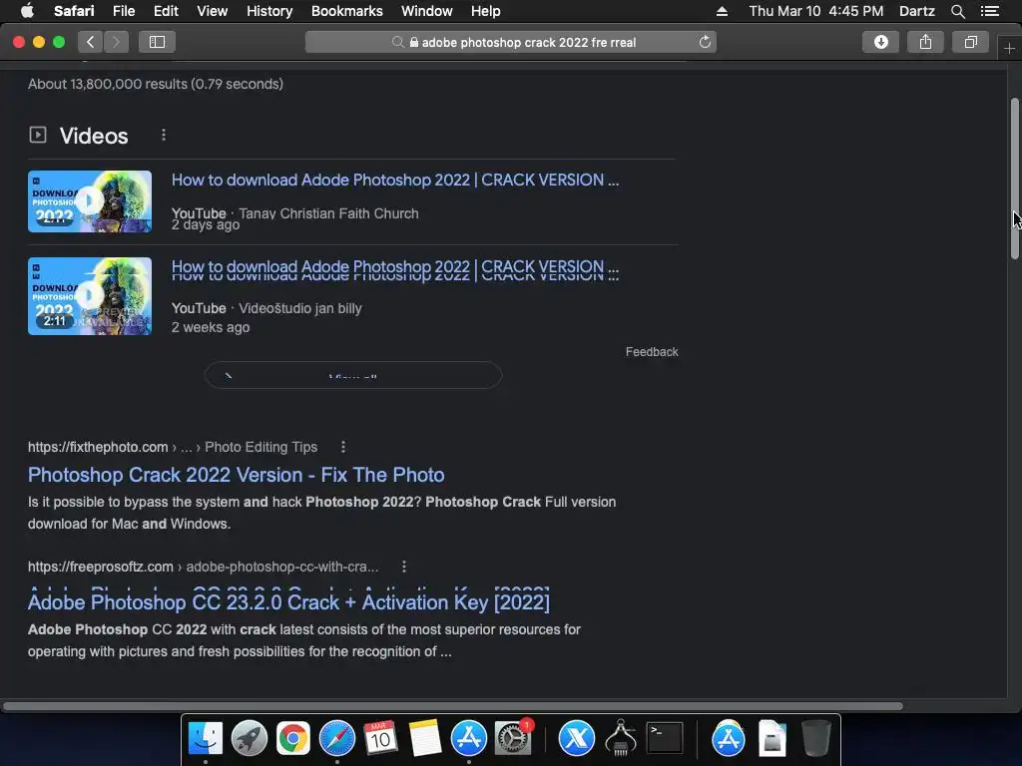Click the Dartz user name in menu bar
Viewport: 1022px width, 766px height.
tap(916, 11)
